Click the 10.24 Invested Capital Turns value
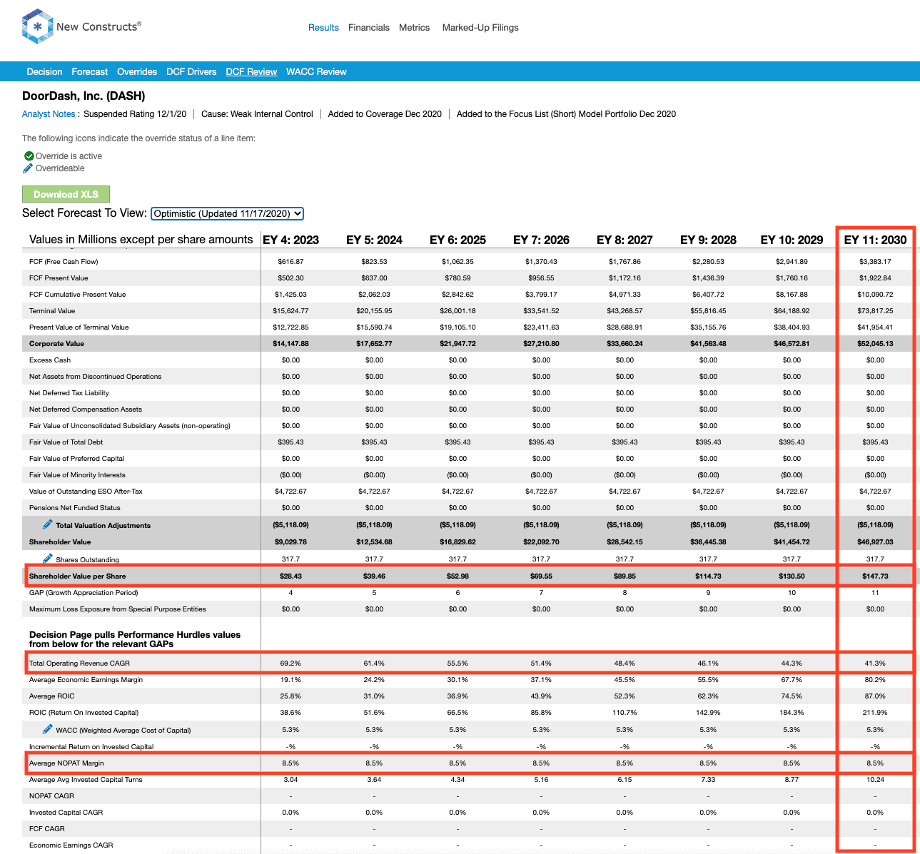The height and width of the screenshot is (854, 920). [875, 780]
